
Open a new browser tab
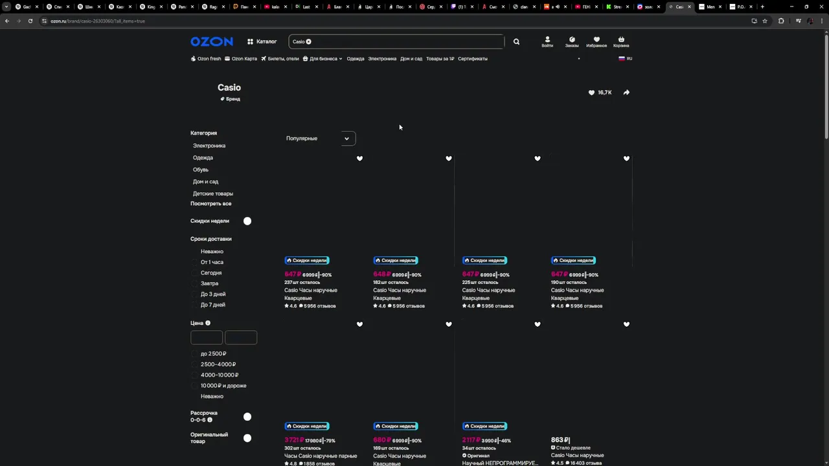pyautogui.click(x=762, y=6)
